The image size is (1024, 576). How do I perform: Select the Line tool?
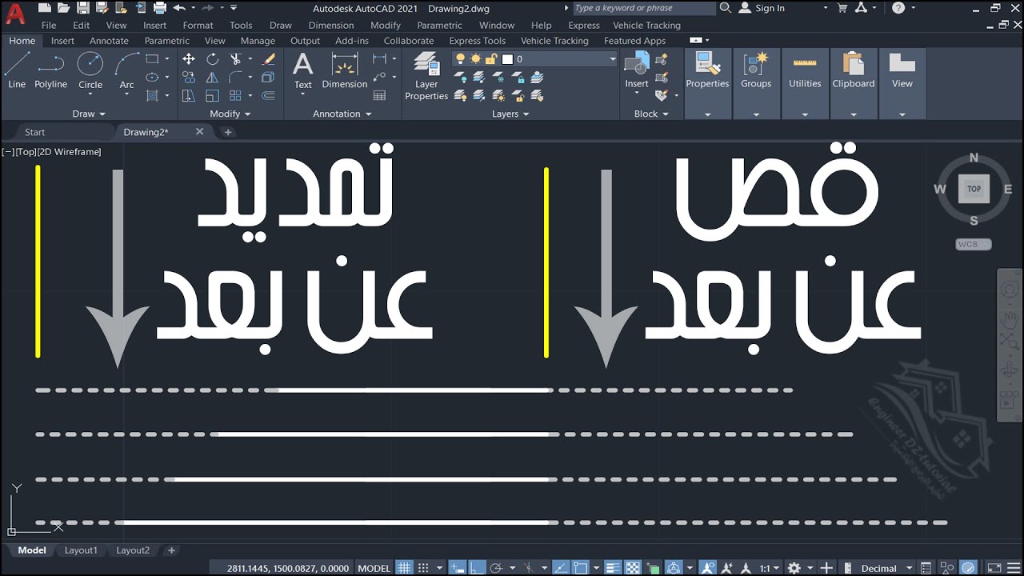17,70
